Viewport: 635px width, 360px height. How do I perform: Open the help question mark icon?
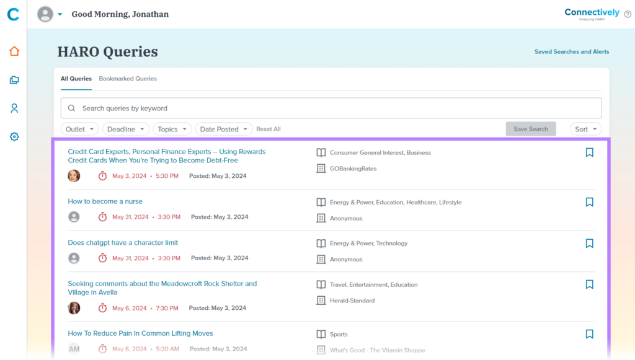(628, 14)
